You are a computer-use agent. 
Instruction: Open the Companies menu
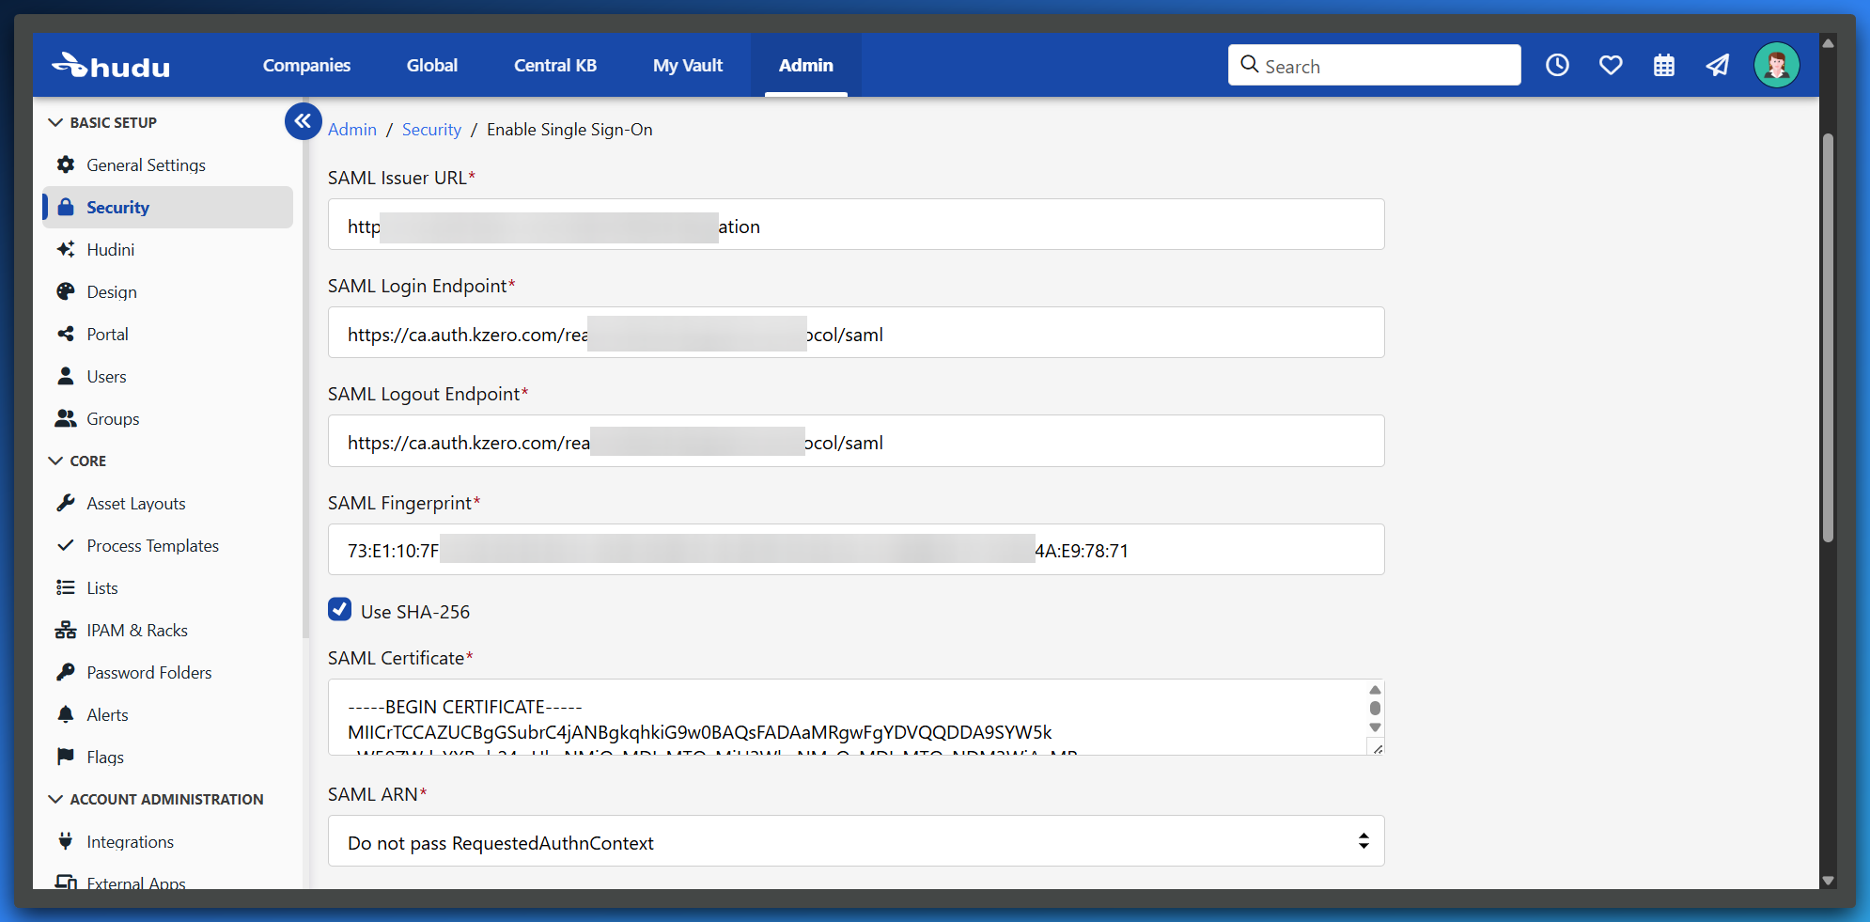pos(306,65)
